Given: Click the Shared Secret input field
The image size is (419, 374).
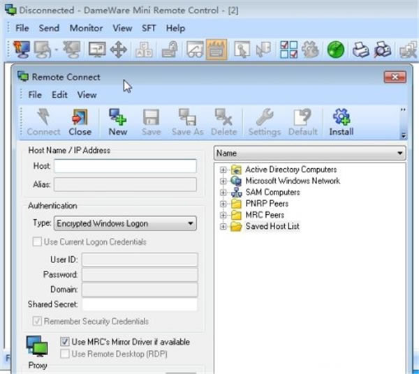Looking at the screenshot, I should pyautogui.click(x=140, y=304).
